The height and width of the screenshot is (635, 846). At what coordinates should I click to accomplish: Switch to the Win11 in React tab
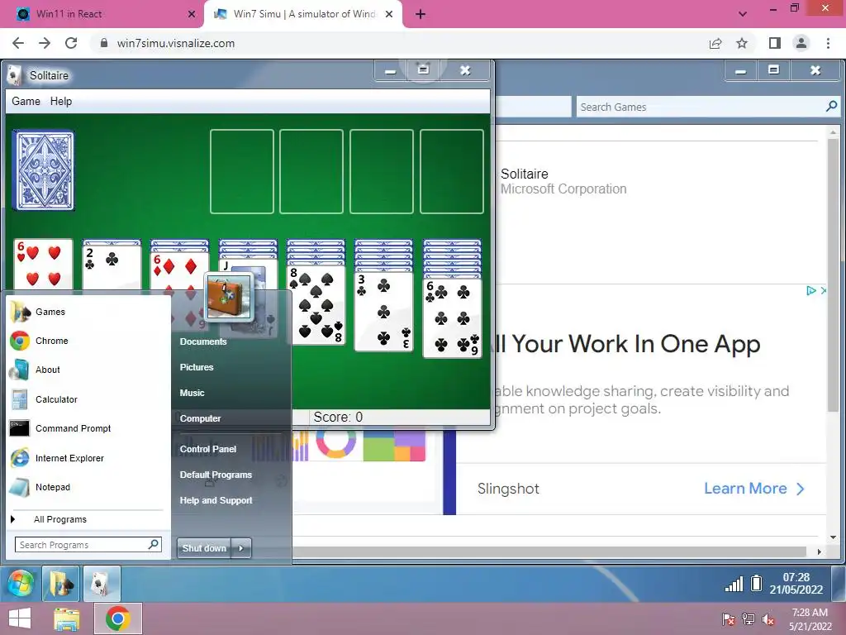[105, 14]
